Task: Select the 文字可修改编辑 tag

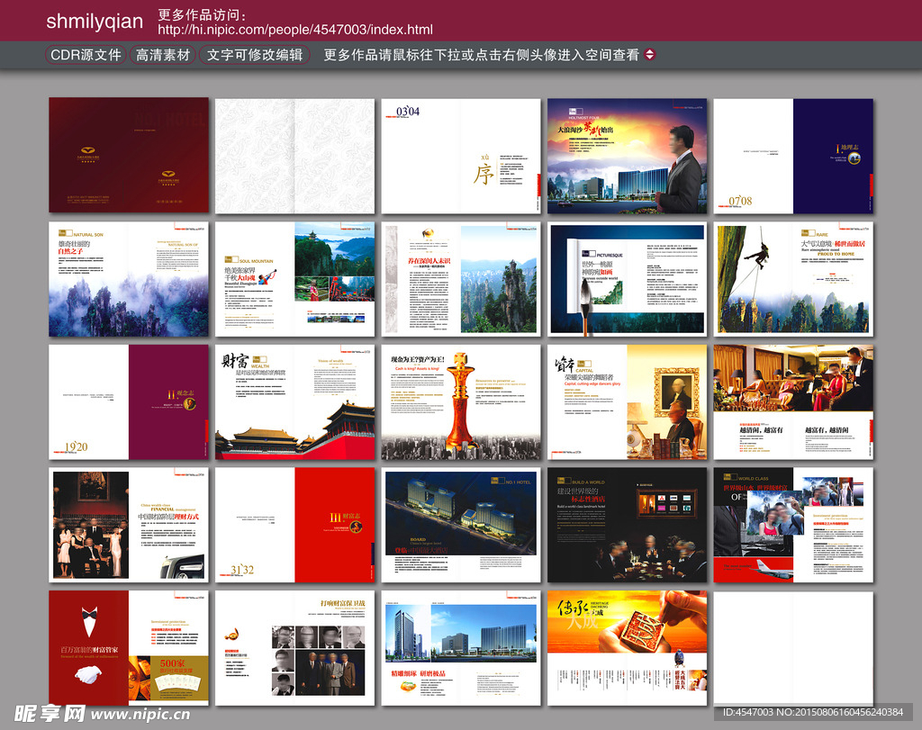Action: coord(255,55)
